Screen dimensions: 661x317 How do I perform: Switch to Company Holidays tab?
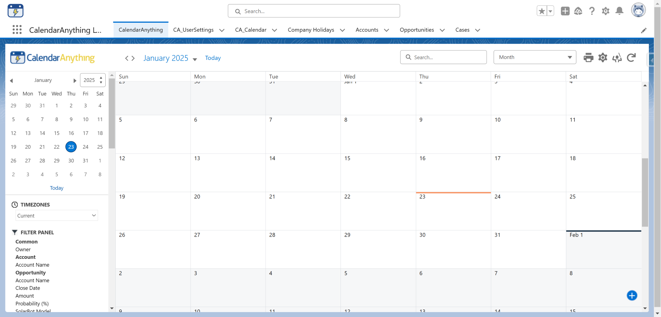coord(311,30)
